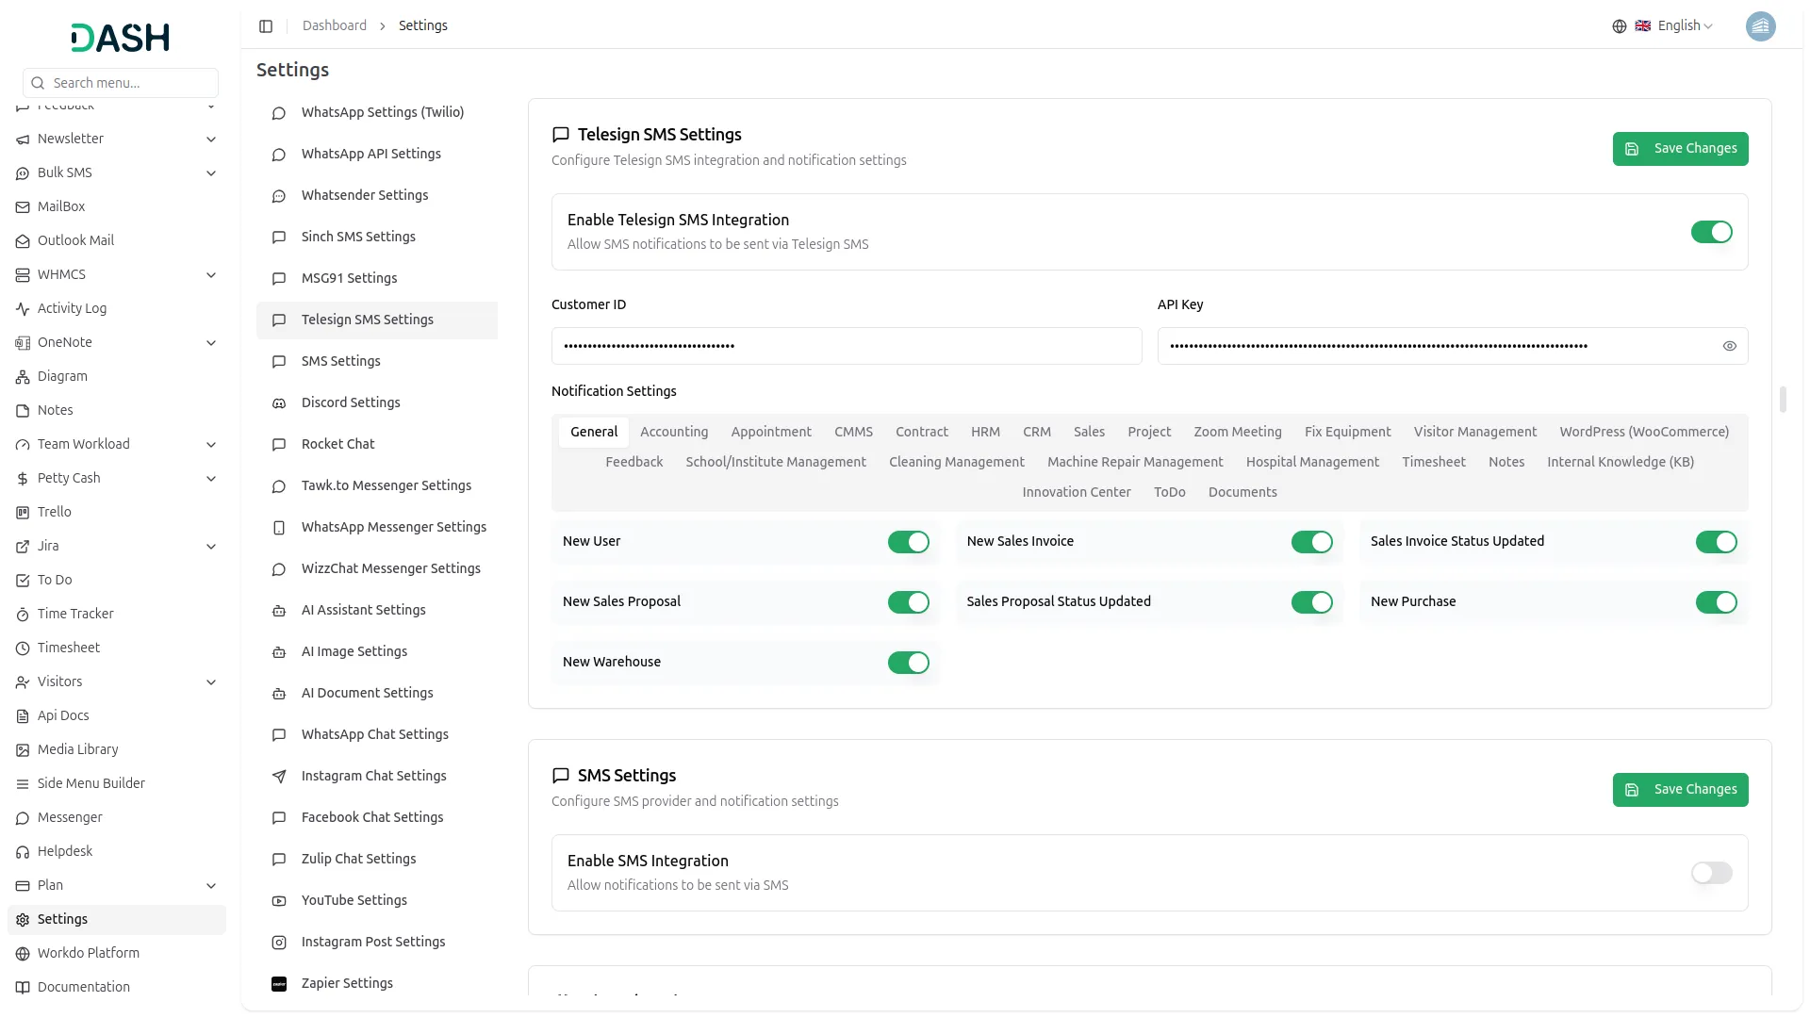Save Changes for Telesign SMS Settings
This screenshot has width=1810, height=1018.
[x=1680, y=149]
